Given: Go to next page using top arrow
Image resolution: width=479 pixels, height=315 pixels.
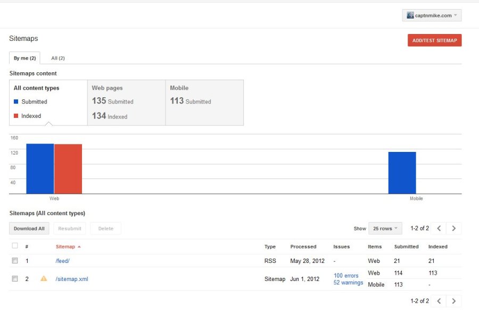Looking at the screenshot, I should pos(453,228).
